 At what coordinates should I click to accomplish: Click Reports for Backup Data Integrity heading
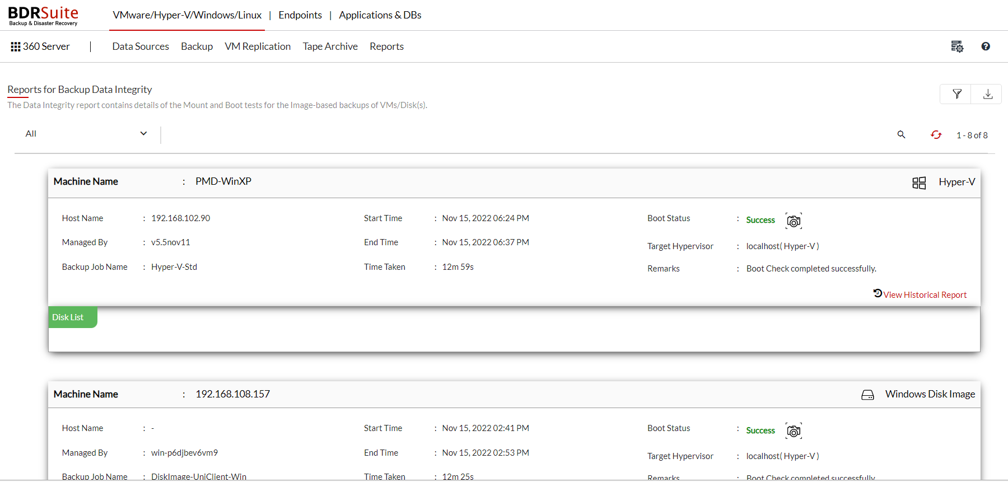pos(80,90)
